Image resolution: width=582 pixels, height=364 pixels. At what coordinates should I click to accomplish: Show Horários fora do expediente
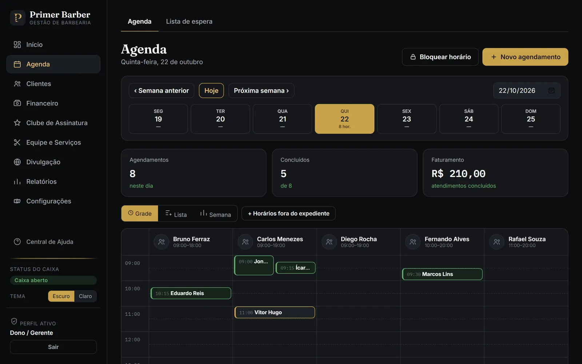click(x=288, y=214)
